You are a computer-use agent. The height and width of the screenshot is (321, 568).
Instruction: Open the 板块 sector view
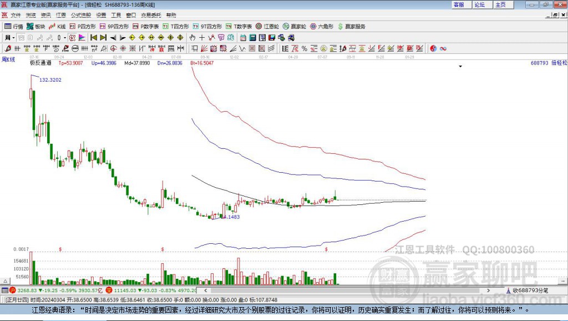tap(35, 27)
